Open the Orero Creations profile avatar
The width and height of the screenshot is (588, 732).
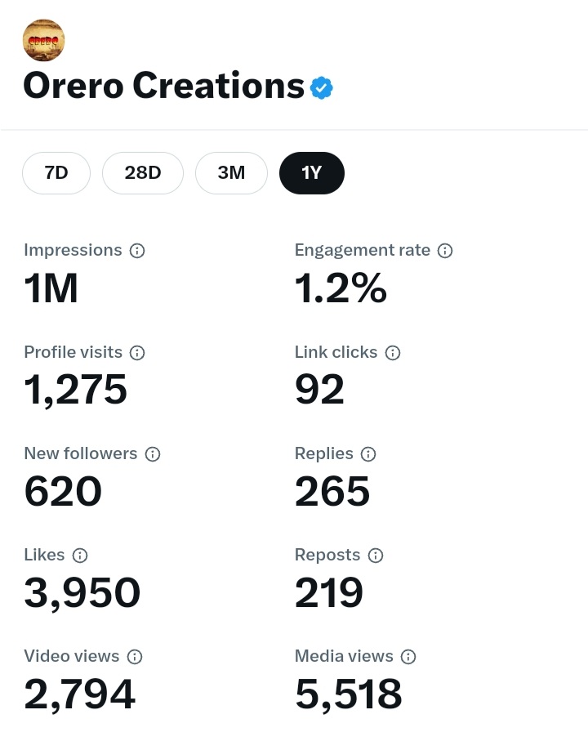(44, 40)
